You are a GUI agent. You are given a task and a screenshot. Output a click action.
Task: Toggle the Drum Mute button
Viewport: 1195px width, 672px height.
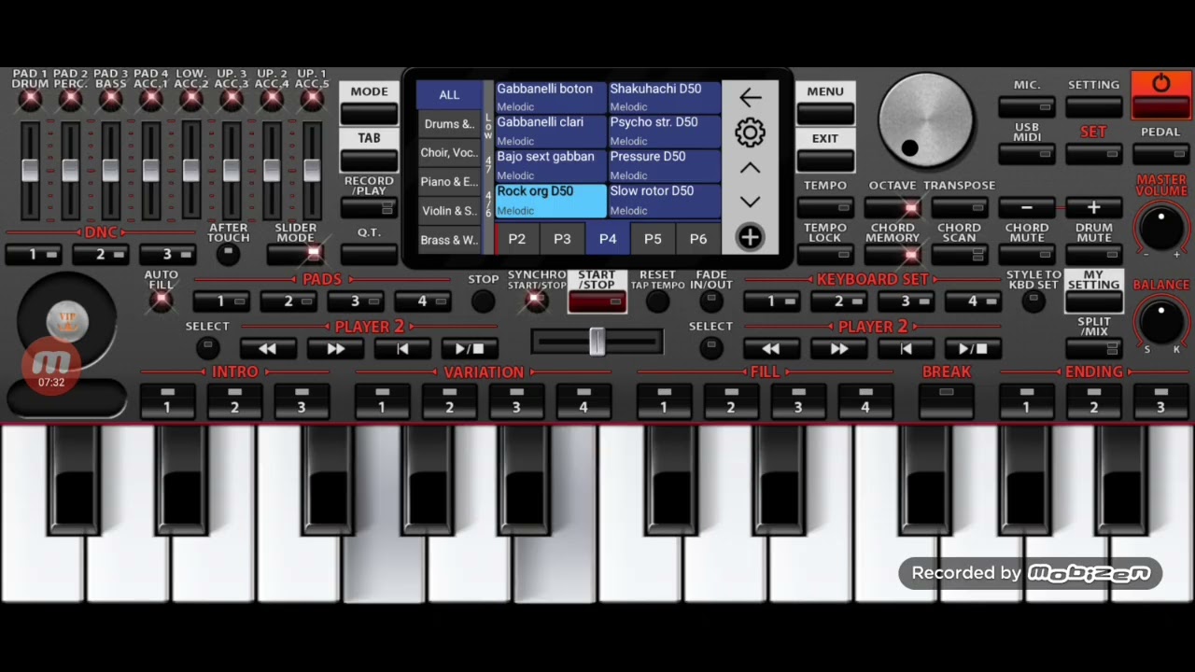(1093, 254)
